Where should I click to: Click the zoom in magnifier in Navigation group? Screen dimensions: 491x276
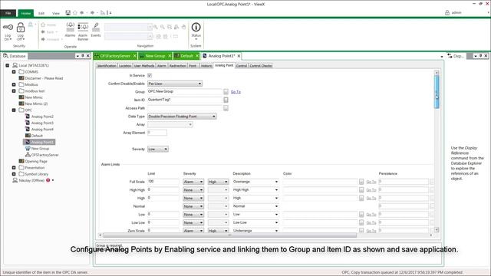click(x=156, y=28)
